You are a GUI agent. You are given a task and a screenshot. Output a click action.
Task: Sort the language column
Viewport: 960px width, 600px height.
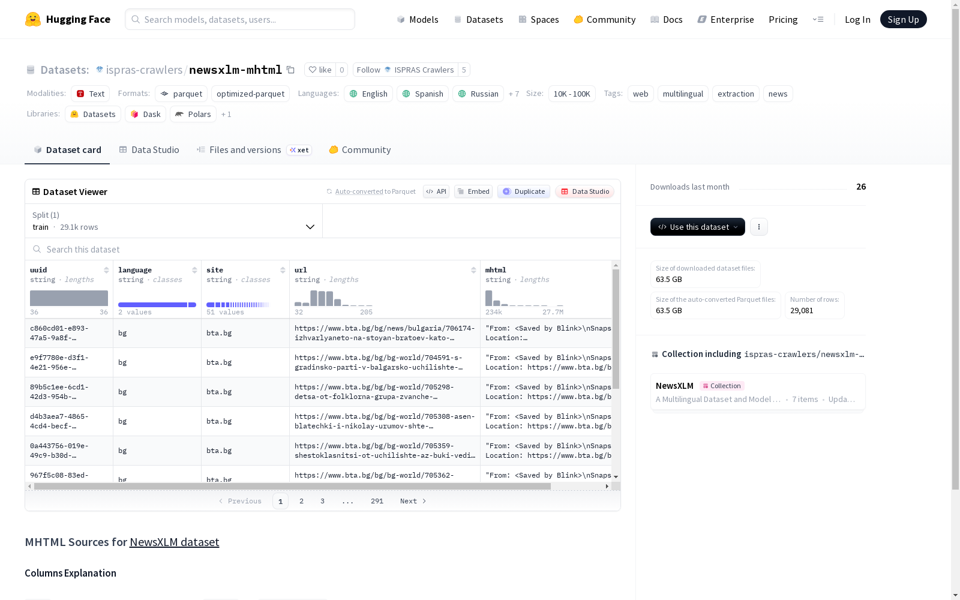[x=194, y=270]
